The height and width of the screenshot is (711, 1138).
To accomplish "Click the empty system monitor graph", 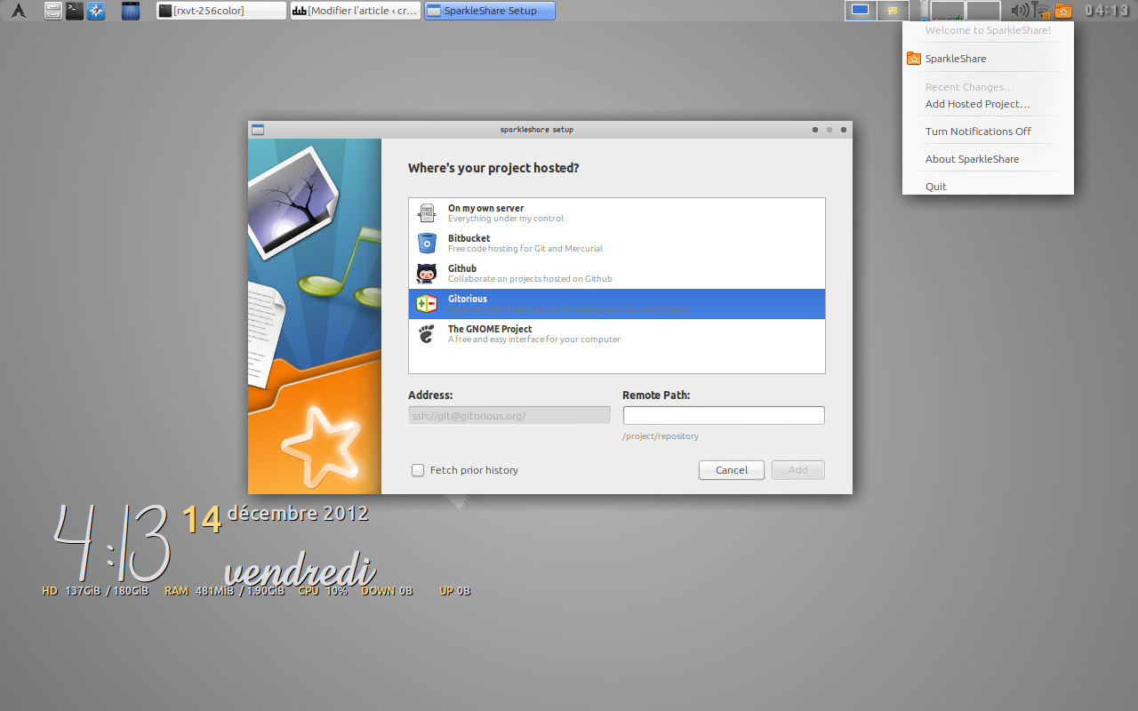I will [983, 11].
